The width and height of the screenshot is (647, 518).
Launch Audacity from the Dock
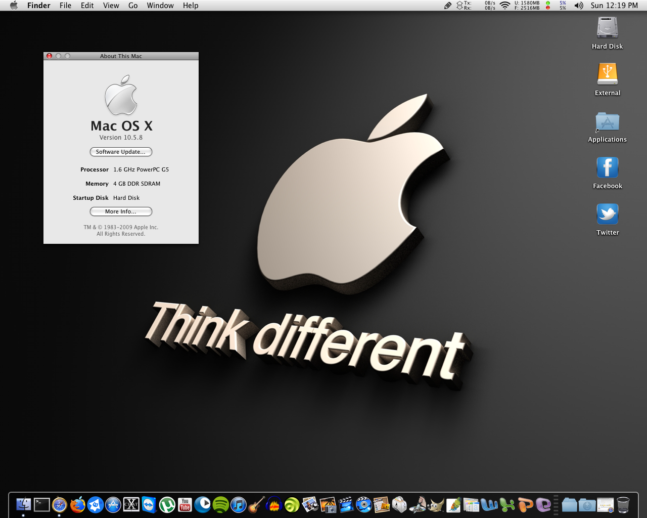274,504
